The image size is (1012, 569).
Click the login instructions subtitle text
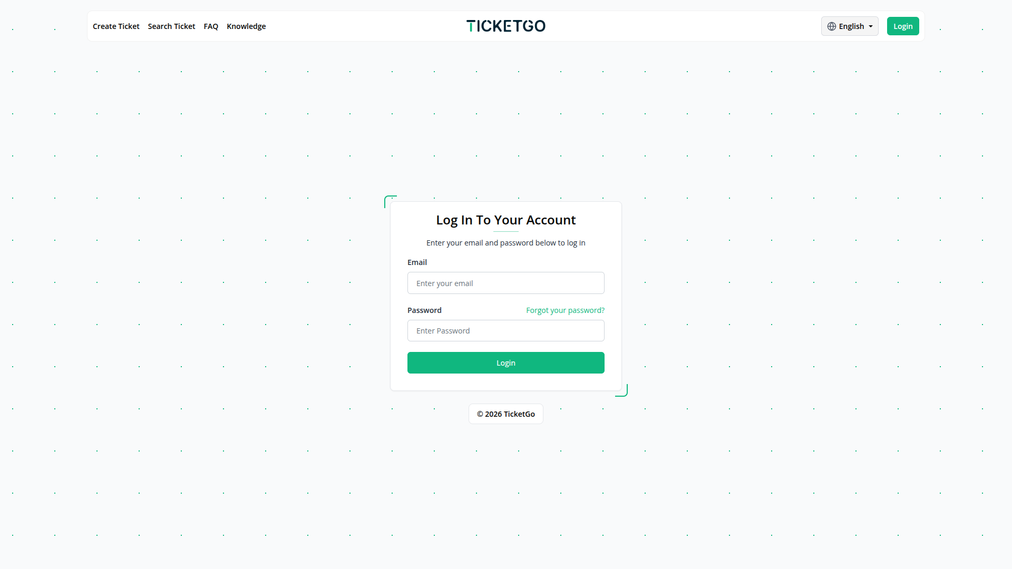click(x=505, y=243)
